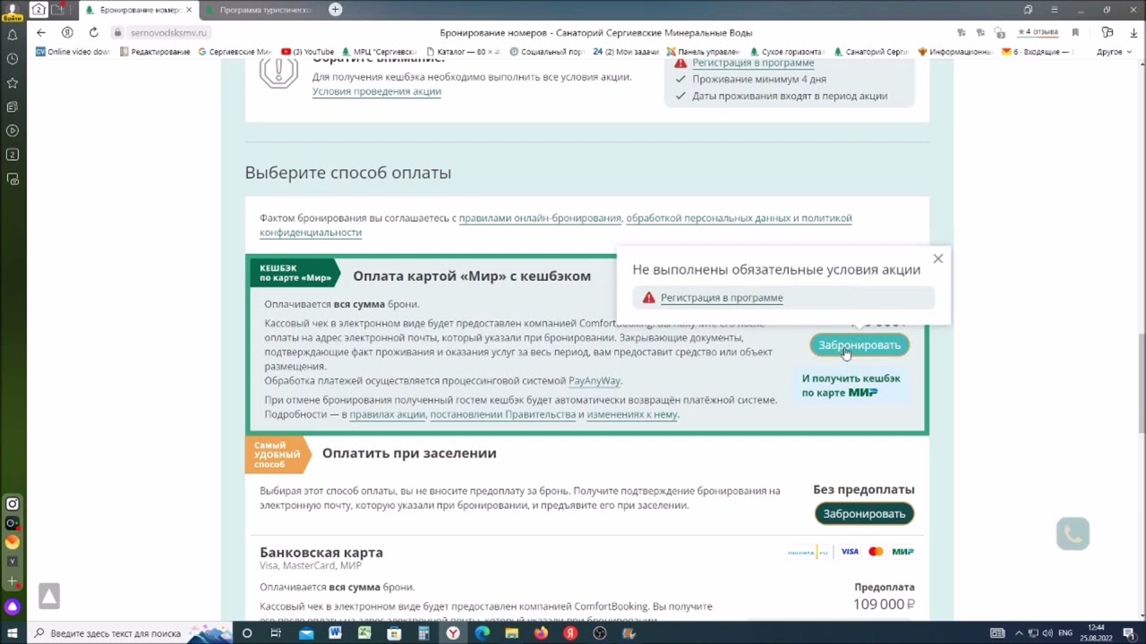Viewport: 1146px width, 644px height.
Task: Open the play/video icon in sidebar
Action: (13, 131)
